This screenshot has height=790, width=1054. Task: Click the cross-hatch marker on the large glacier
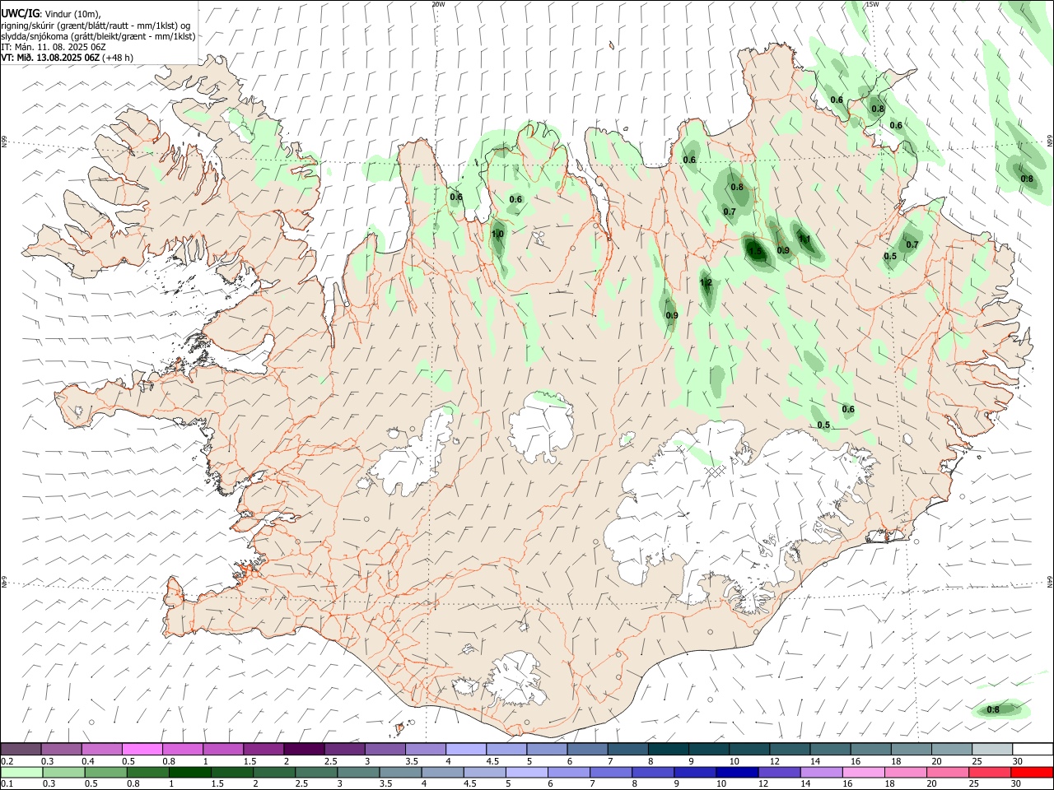(x=716, y=470)
